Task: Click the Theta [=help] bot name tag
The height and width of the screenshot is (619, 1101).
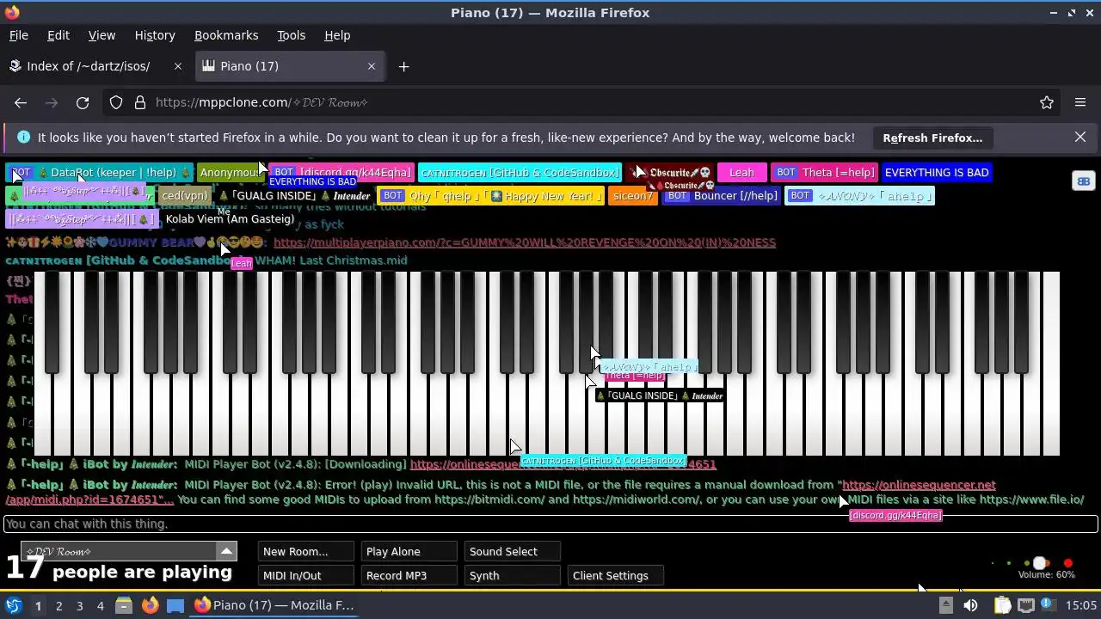Action: [x=825, y=173]
